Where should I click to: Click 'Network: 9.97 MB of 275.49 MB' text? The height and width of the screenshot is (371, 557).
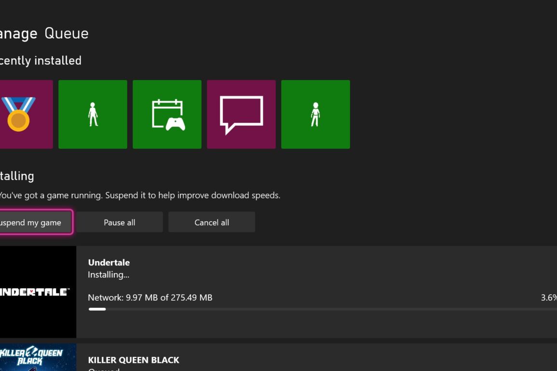(150, 297)
